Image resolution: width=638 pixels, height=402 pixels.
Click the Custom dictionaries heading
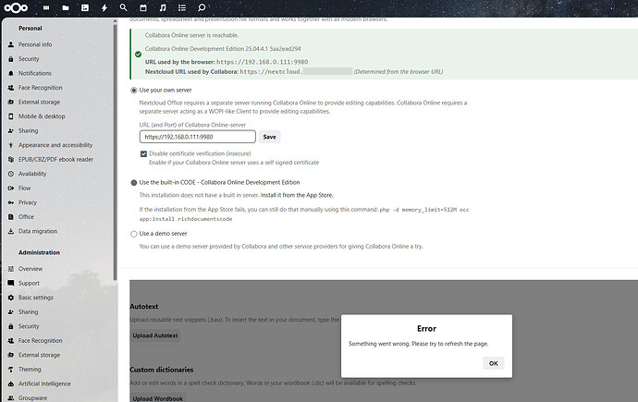[x=162, y=370]
